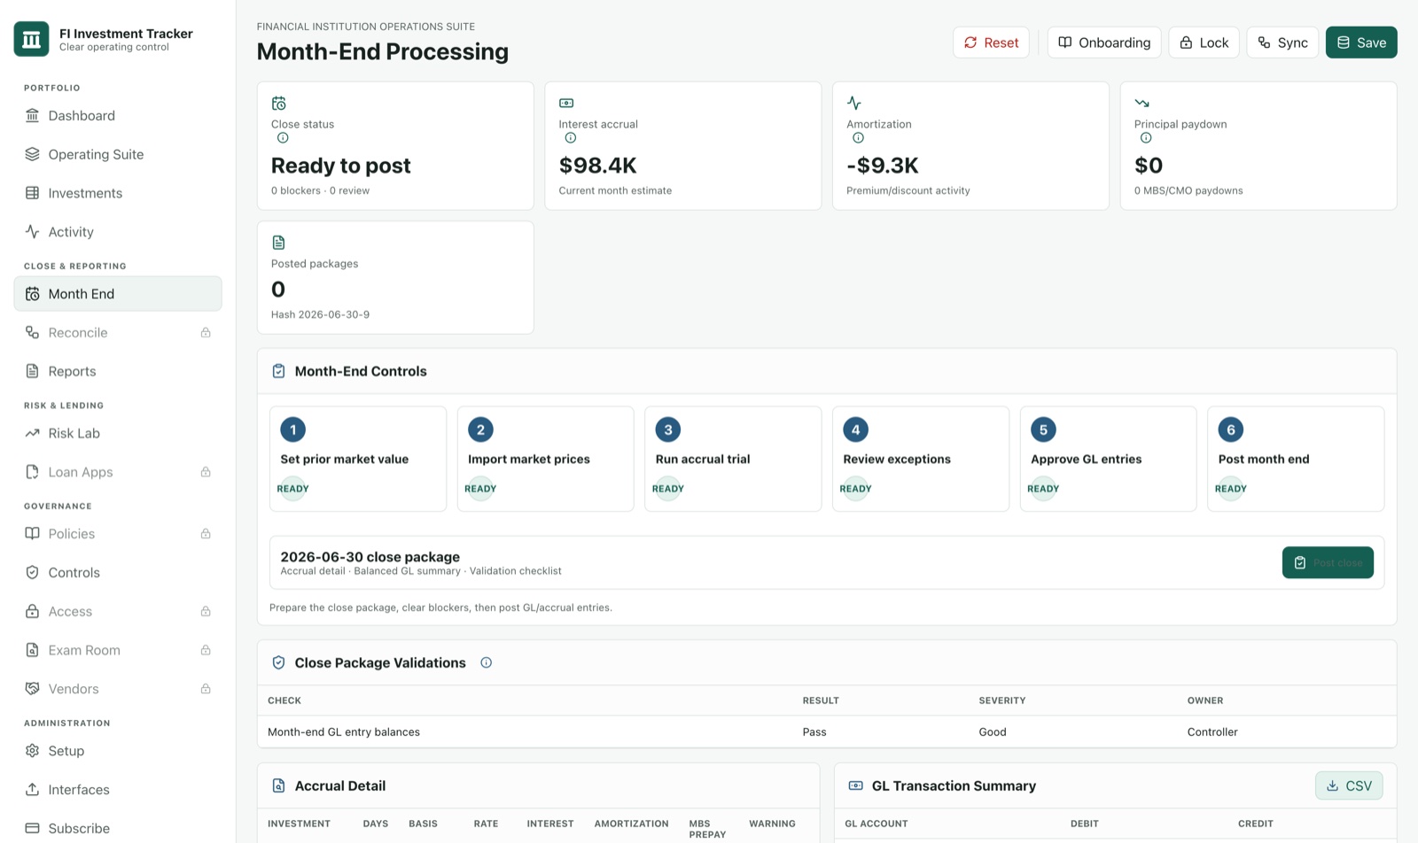Image resolution: width=1418 pixels, height=843 pixels.
Task: Click the info icon under Close status
Action: coord(283,138)
